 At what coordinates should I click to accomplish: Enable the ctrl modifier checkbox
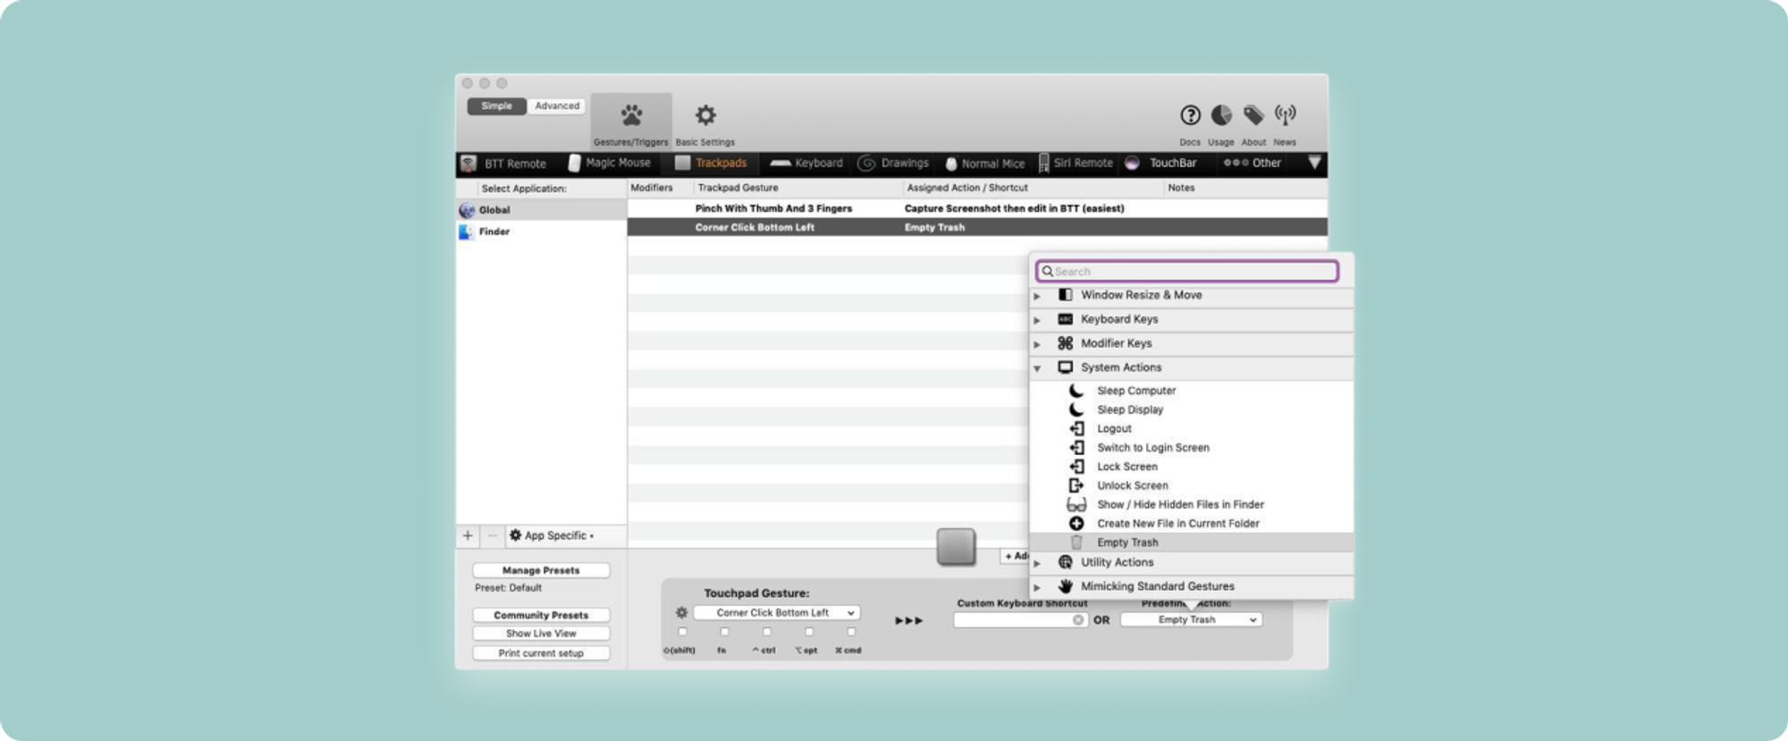coord(766,632)
